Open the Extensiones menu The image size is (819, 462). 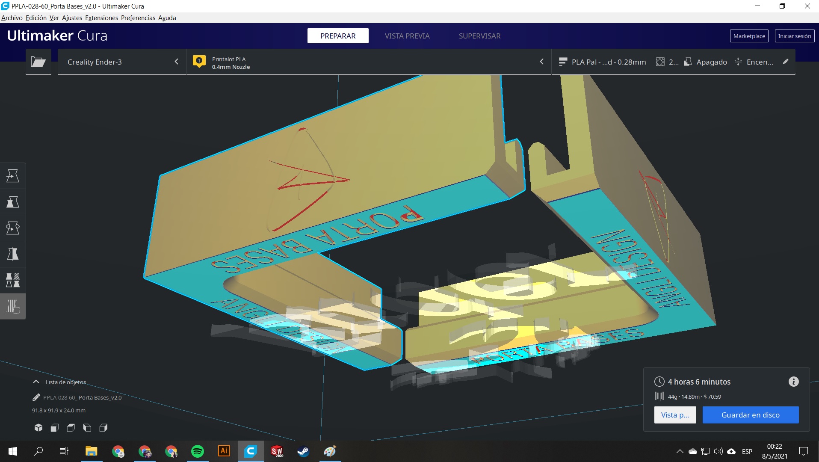(101, 18)
